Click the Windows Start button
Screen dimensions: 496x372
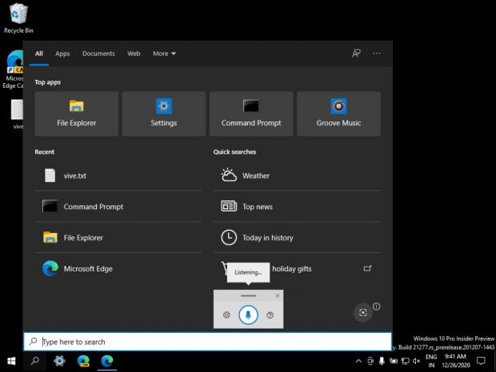[x=12, y=361]
